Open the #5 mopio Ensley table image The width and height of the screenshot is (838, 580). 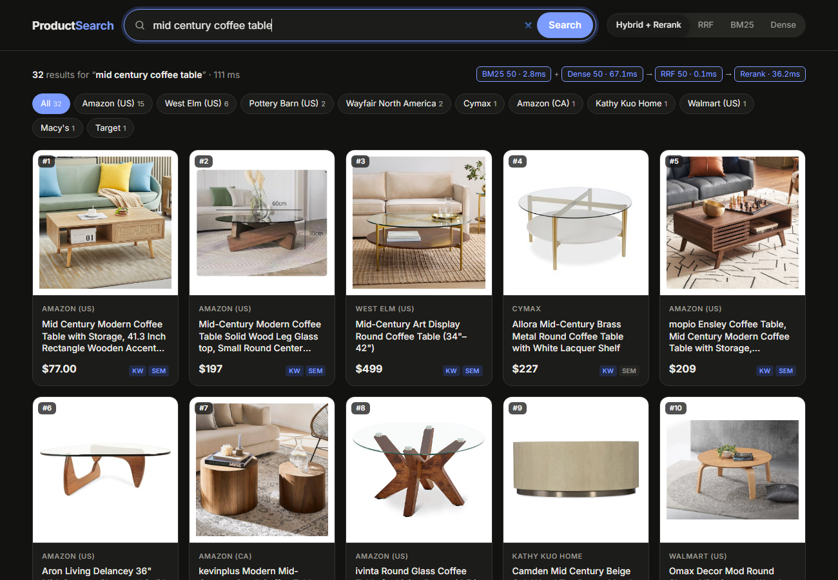(x=732, y=223)
